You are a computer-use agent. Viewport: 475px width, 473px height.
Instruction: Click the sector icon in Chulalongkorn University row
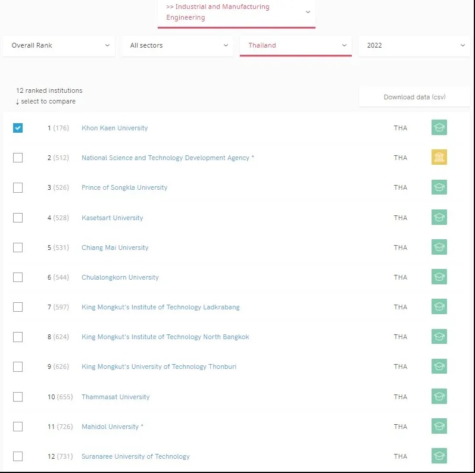pyautogui.click(x=439, y=277)
